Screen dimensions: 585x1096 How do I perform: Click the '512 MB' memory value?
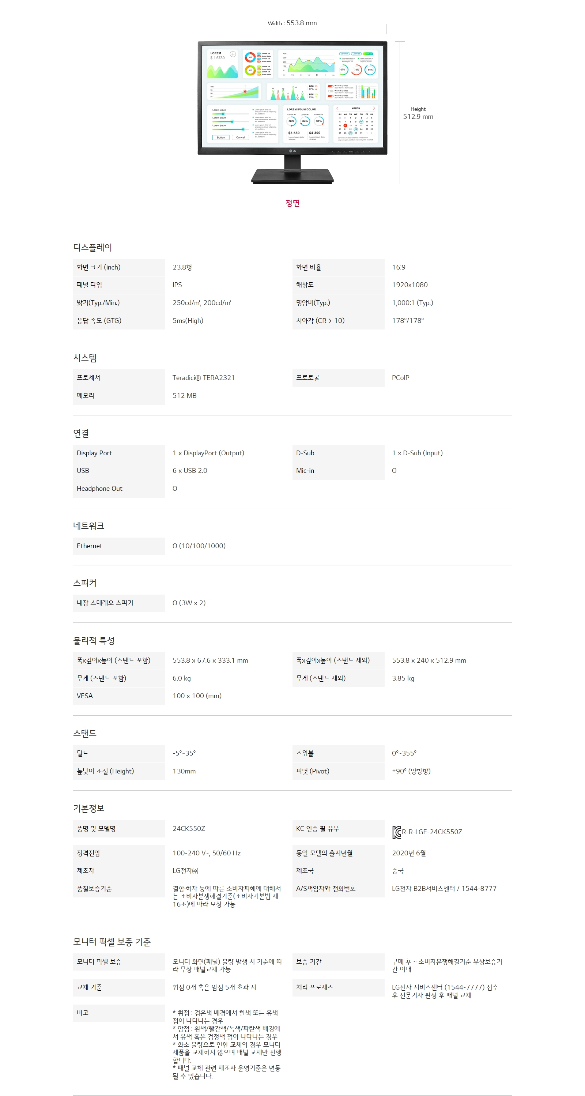pyautogui.click(x=184, y=395)
